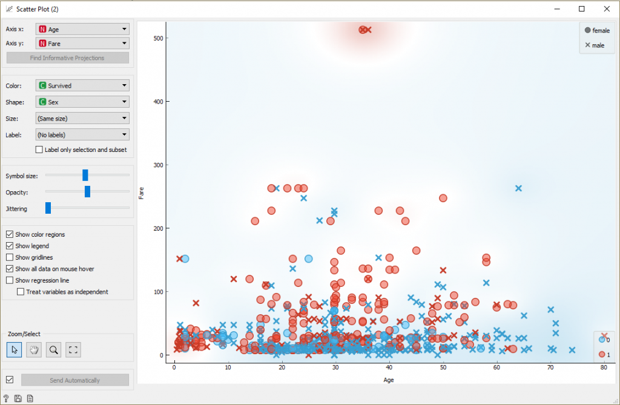Enable the Show regression line option
620x405 pixels.
(x=8, y=280)
